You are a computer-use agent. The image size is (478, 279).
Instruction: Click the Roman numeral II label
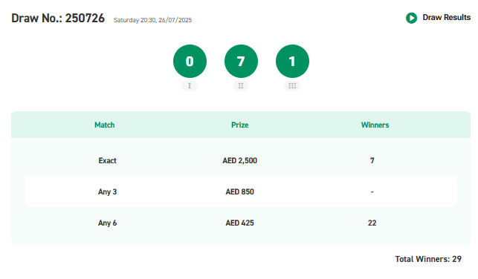241,86
